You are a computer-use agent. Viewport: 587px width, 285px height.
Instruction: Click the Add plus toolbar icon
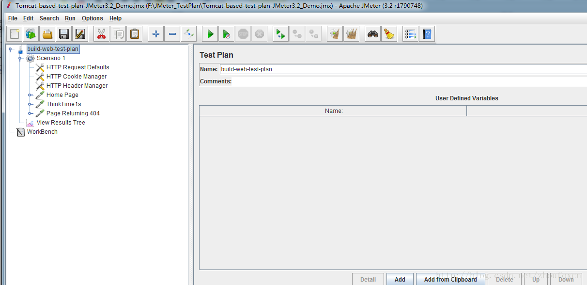pos(155,34)
